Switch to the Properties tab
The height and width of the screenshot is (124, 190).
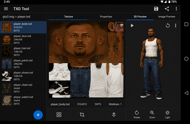(x=106, y=17)
